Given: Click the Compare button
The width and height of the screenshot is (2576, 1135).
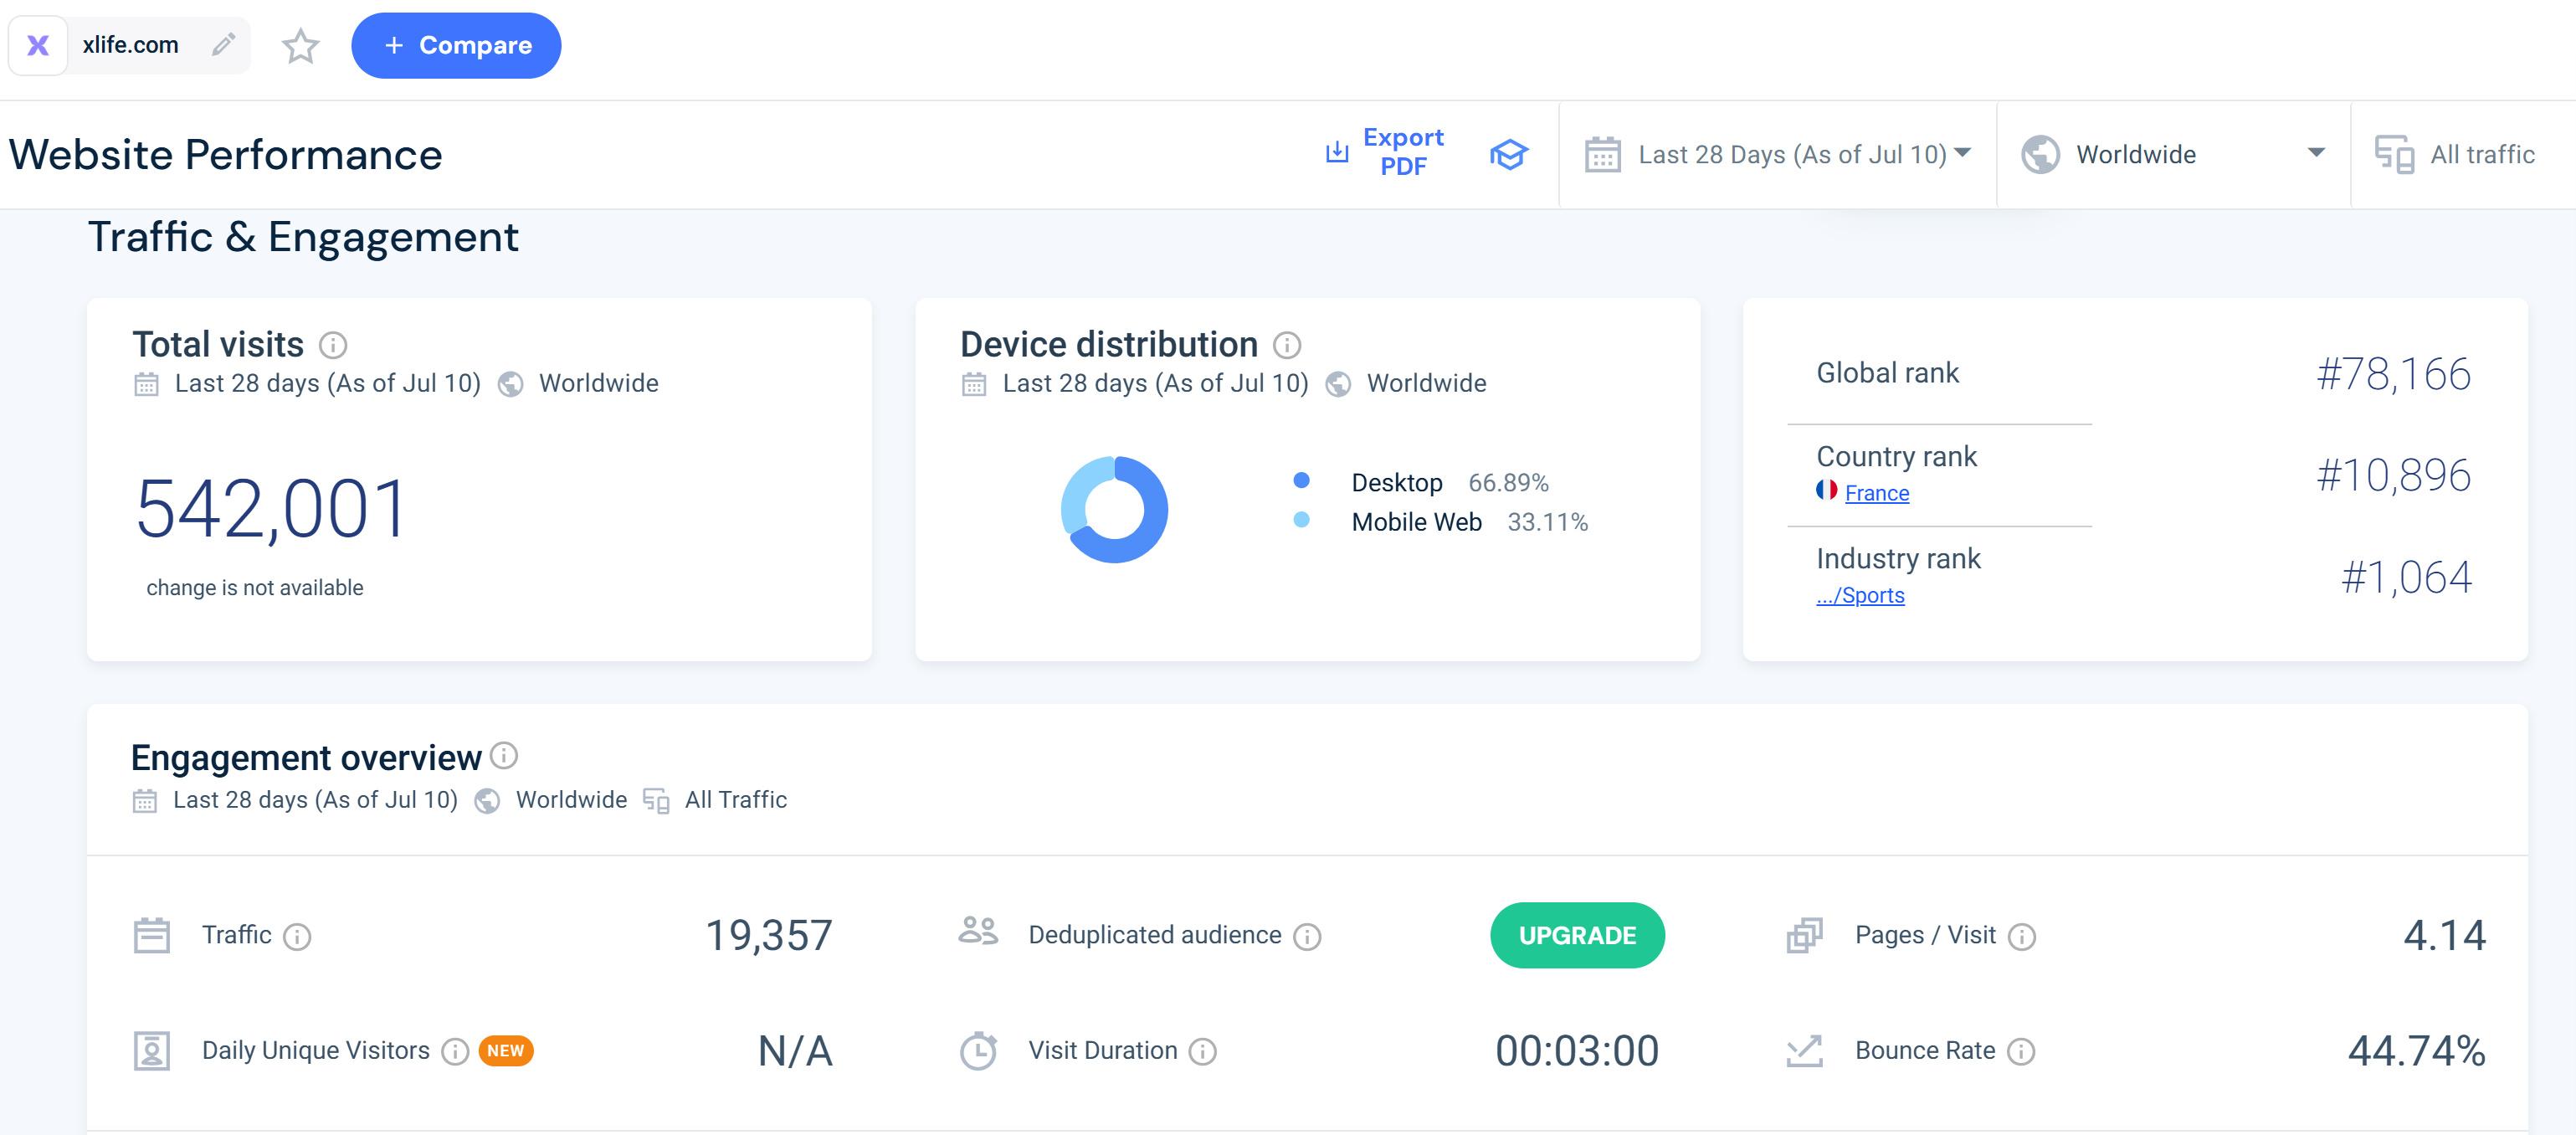Looking at the screenshot, I should pyautogui.click(x=456, y=46).
